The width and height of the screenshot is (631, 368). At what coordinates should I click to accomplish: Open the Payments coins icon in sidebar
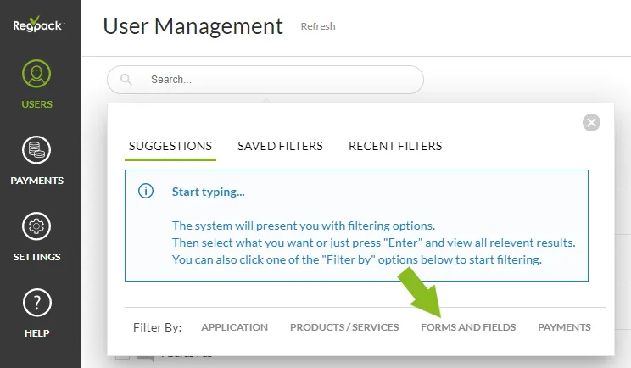click(x=36, y=150)
